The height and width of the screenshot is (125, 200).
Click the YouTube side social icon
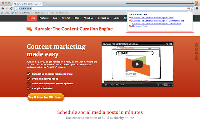[x=197, y=54]
